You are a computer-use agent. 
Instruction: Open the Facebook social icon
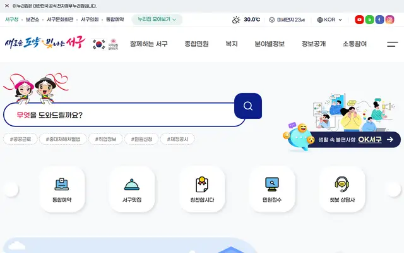379,20
